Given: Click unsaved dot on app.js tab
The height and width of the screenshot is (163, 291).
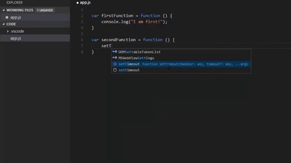Looking at the screenshot, I should click(77, 3).
